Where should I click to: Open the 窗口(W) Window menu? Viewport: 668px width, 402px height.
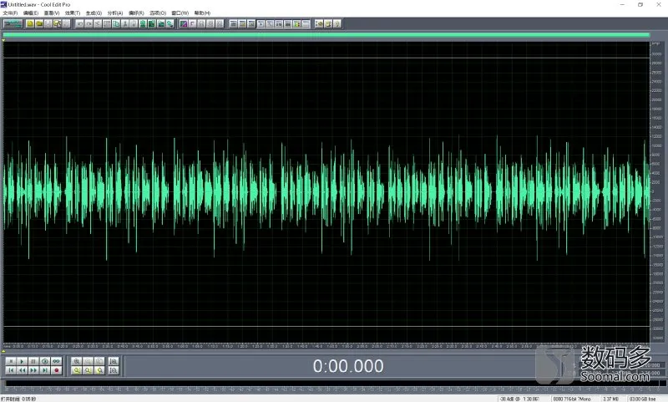tap(180, 13)
